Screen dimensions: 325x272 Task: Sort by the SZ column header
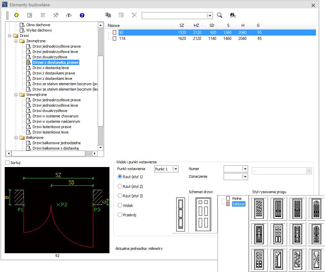[180, 25]
